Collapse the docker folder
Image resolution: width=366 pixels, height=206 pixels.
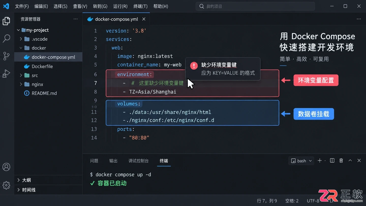(x=21, y=48)
